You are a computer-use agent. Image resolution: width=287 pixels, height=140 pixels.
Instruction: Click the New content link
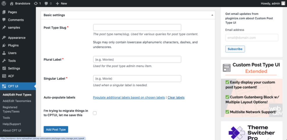[64, 3]
